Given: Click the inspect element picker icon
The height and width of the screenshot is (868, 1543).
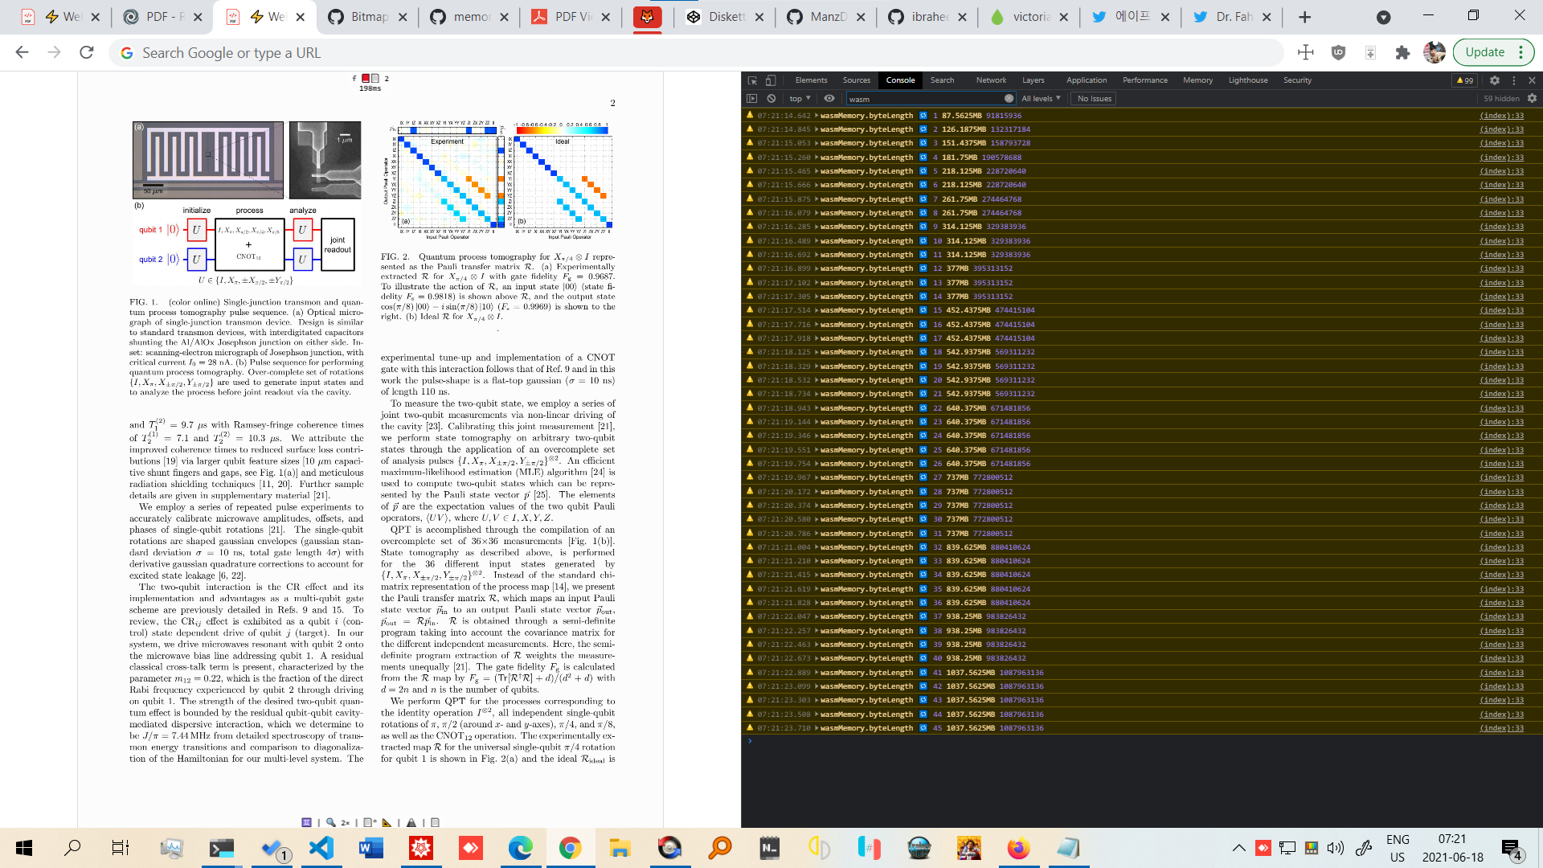Looking at the screenshot, I should (752, 80).
